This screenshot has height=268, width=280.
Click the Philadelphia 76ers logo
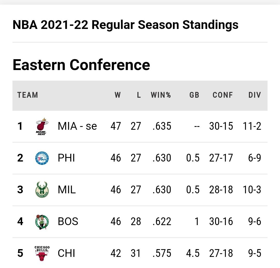[x=42, y=158]
